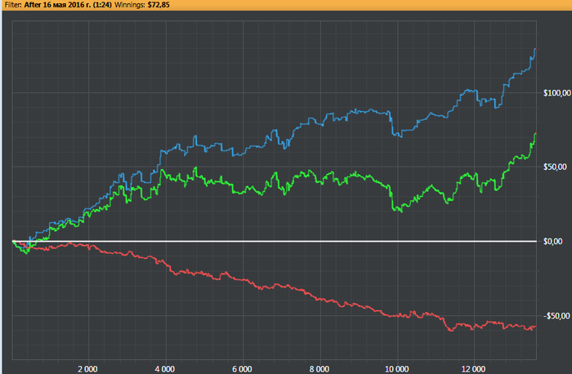Click the '$50,00' y-axis label
Screen dimensions: 572x374
point(556,167)
